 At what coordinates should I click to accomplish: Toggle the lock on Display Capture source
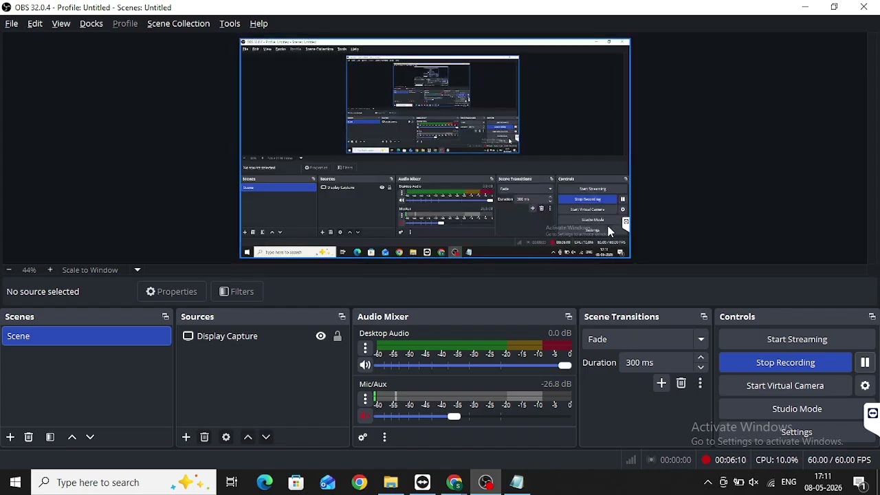click(x=338, y=336)
